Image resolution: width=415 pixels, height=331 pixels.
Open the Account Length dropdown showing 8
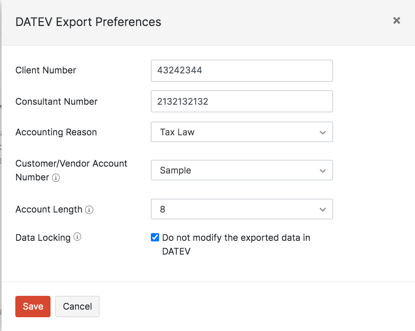tap(242, 209)
